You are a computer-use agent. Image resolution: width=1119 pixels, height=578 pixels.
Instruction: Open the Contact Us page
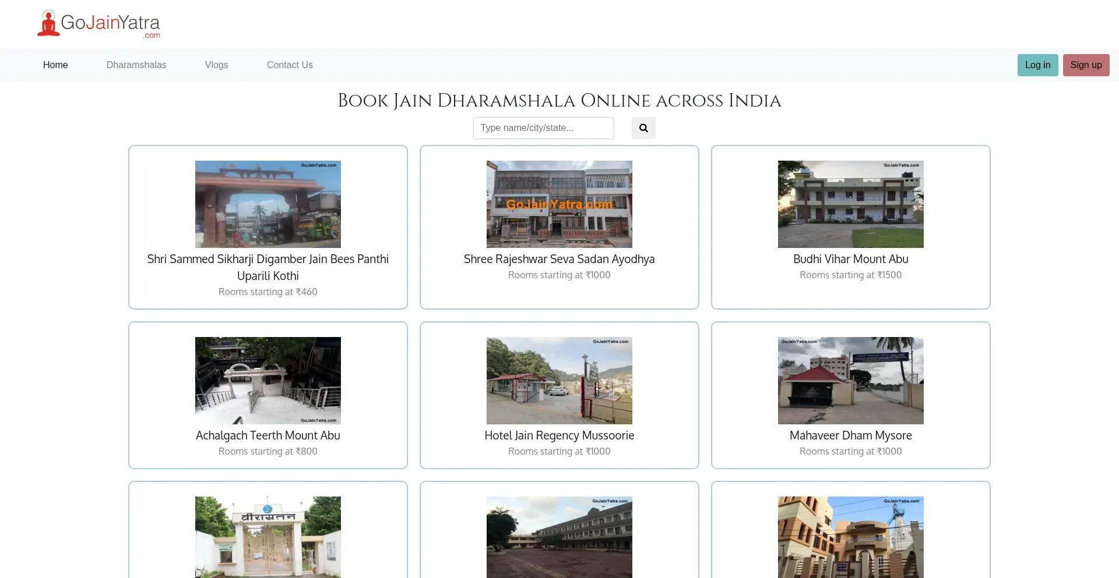click(290, 65)
